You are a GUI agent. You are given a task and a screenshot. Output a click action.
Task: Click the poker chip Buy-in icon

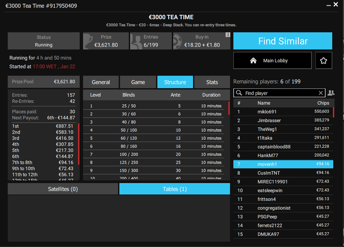point(177,41)
